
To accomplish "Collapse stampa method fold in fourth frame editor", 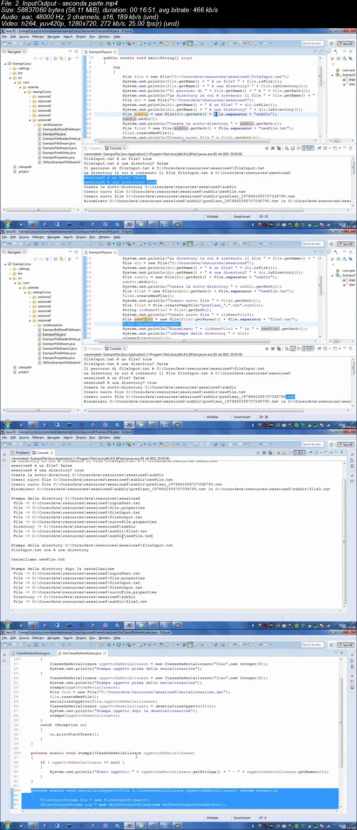I will click(x=20, y=753).
